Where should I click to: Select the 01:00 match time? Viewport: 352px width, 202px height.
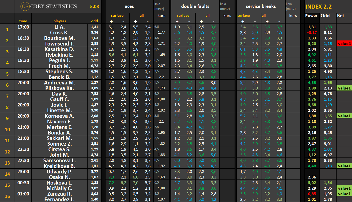click(23, 193)
